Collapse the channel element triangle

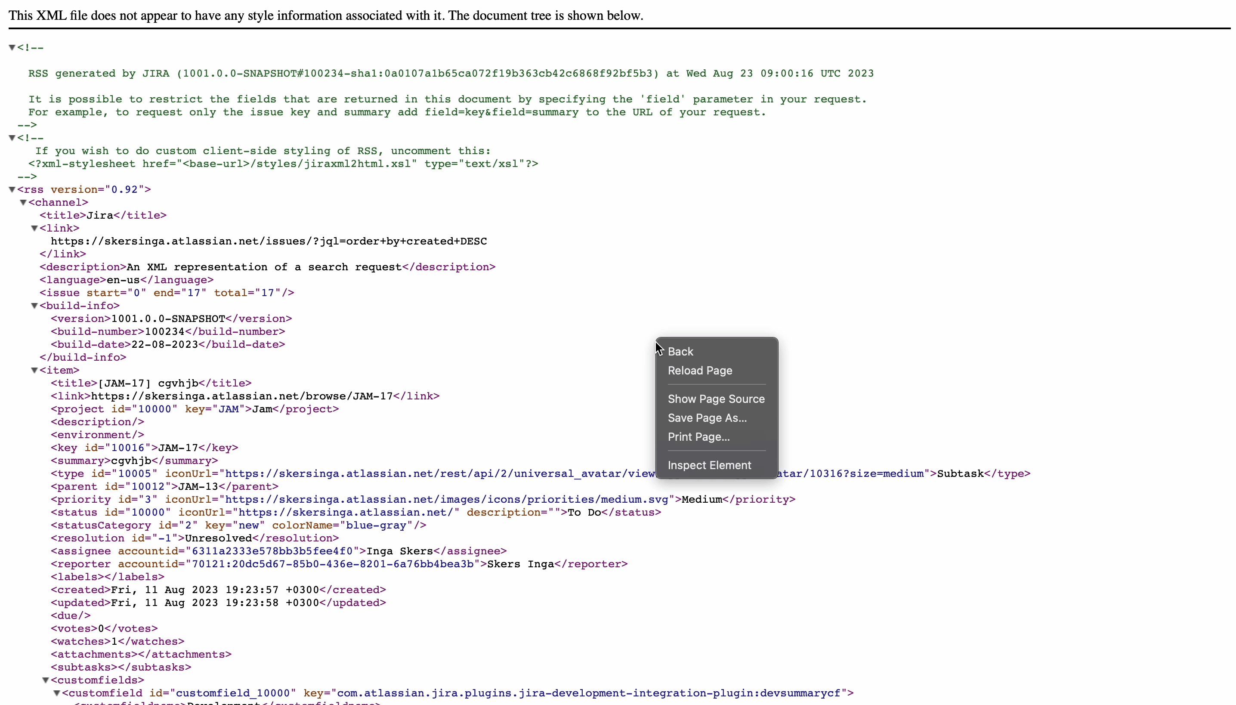coord(23,202)
